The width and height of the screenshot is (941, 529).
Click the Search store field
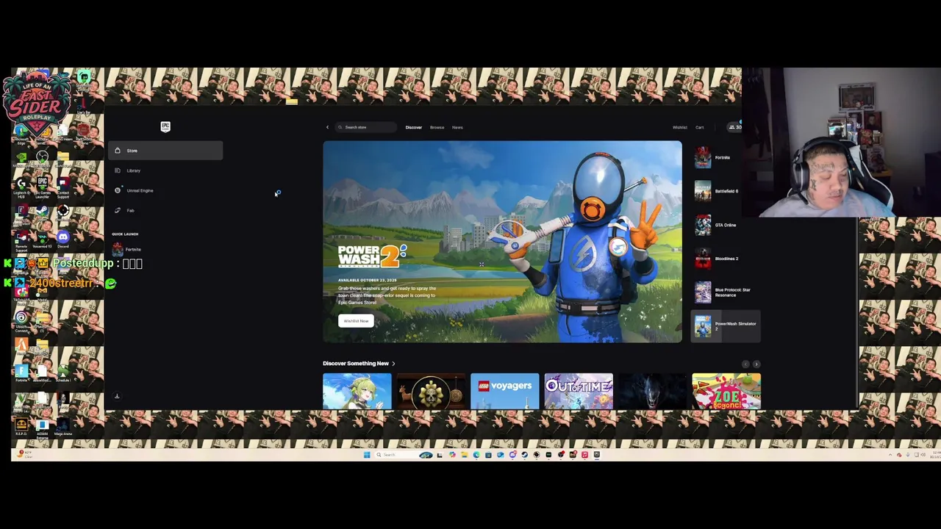366,127
